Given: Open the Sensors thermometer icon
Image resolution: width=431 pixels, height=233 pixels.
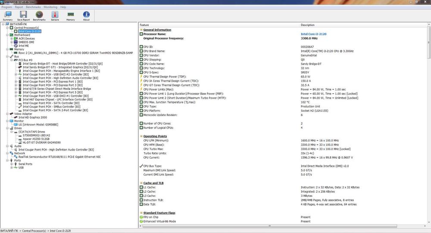Looking at the screenshot, I should coord(55,15).
